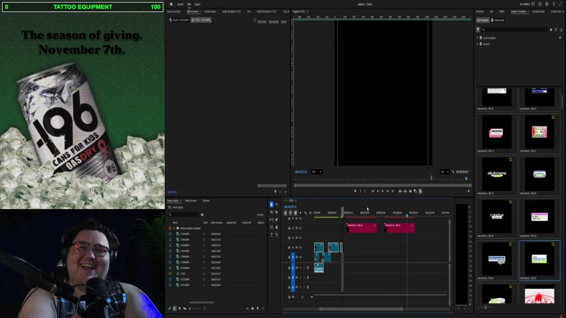Open the search help icon
This screenshot has width=566, height=318.
point(554,4)
